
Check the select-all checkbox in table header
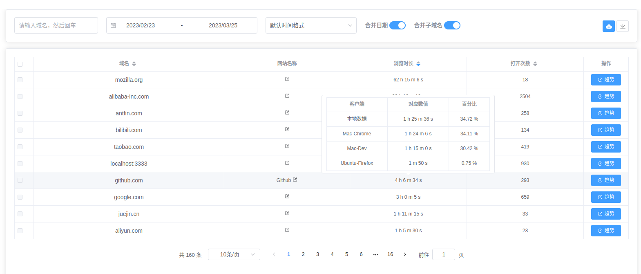click(20, 64)
